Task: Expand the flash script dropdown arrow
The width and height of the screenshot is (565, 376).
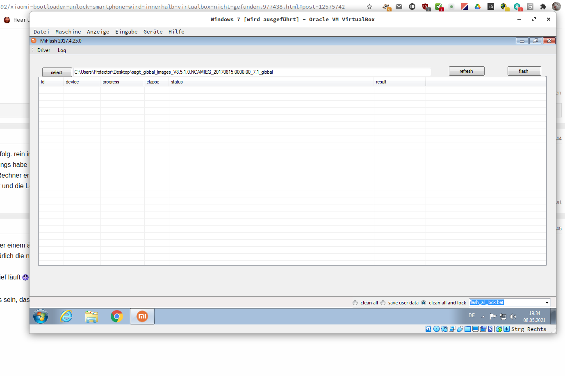Action: 547,303
